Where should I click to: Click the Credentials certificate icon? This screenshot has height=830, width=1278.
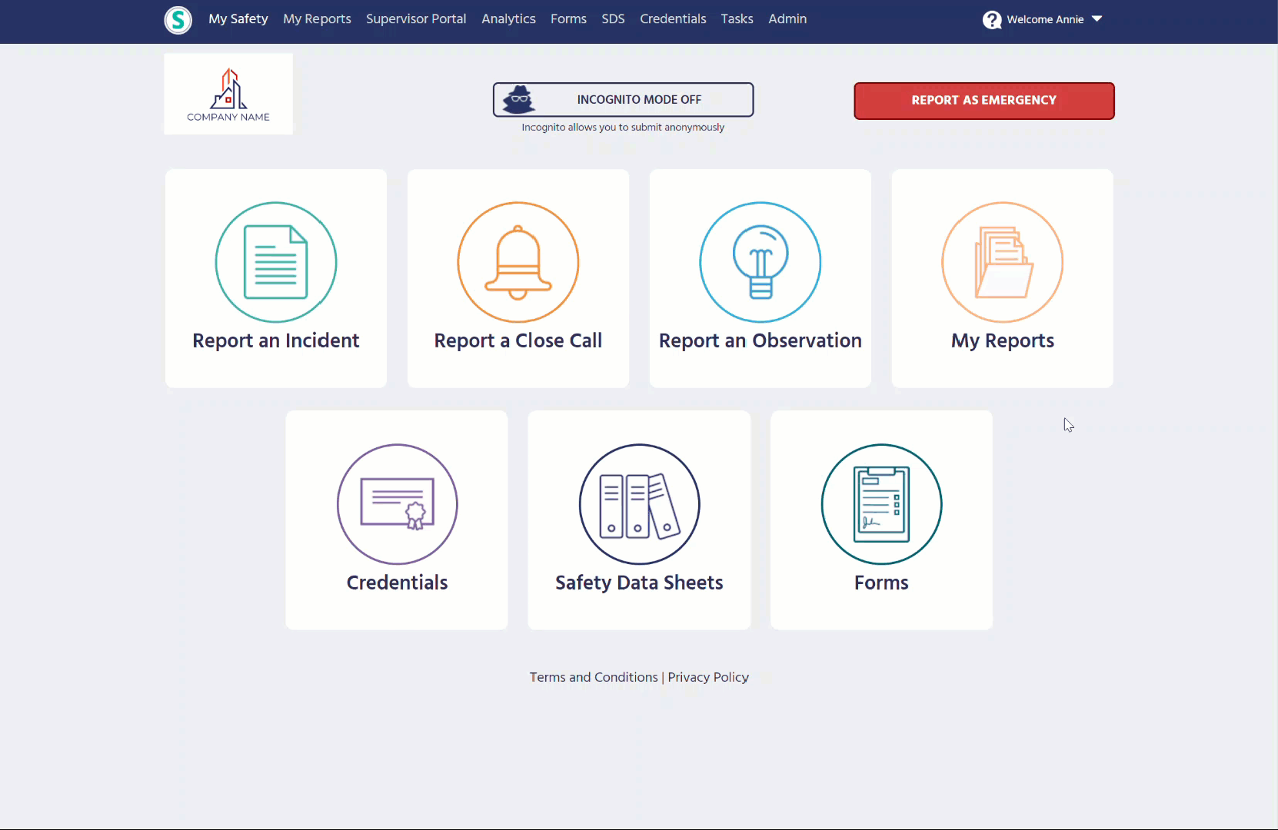397,504
